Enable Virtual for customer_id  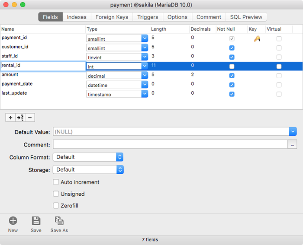[279, 48]
